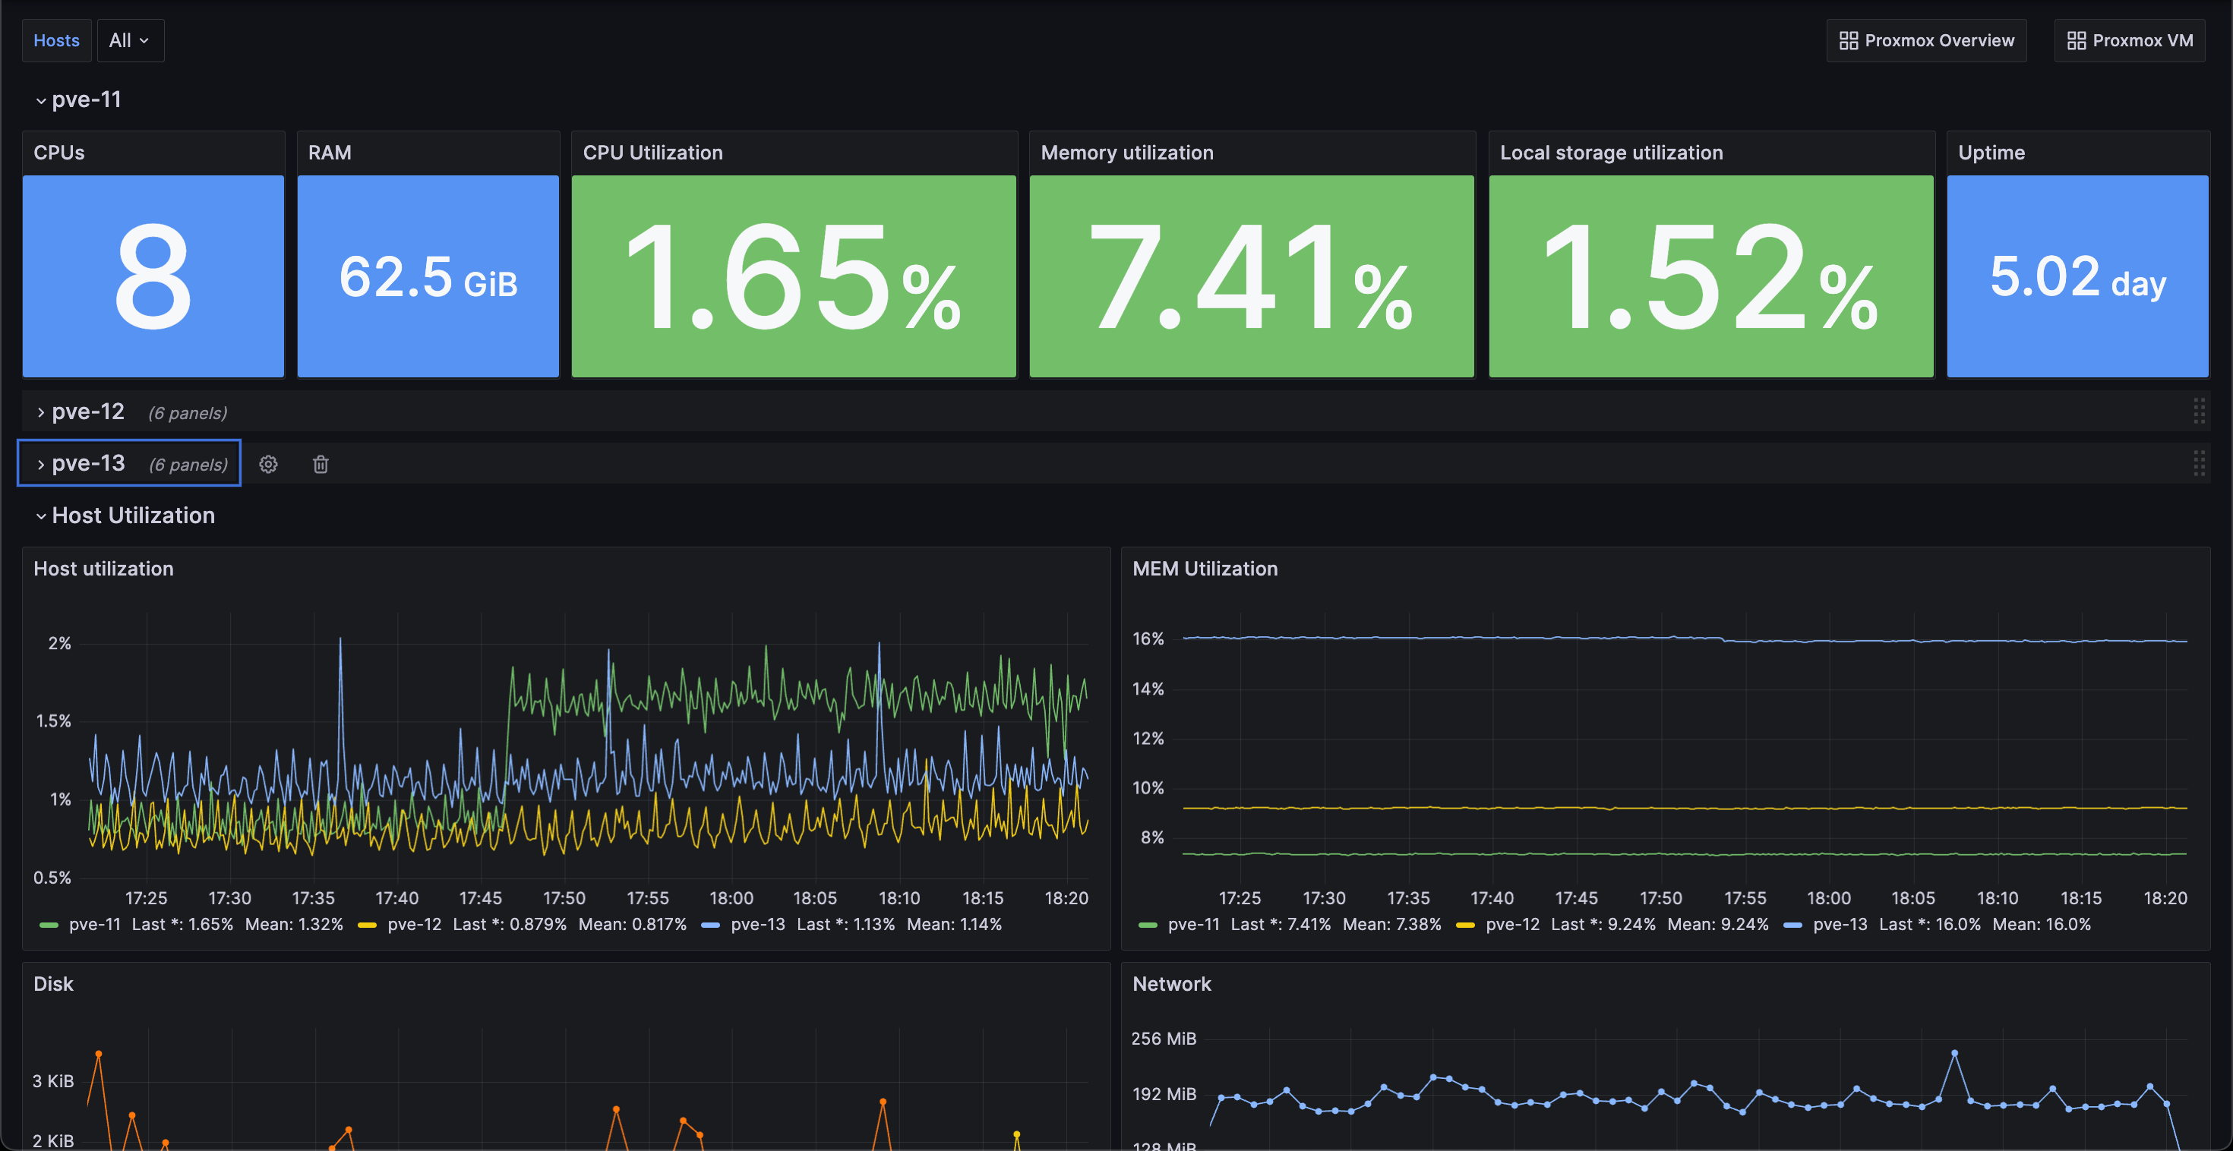Screen dimensions: 2233x1151
Task: Click pve-11 green color swatch in MEM legend
Action: pyautogui.click(x=1147, y=926)
